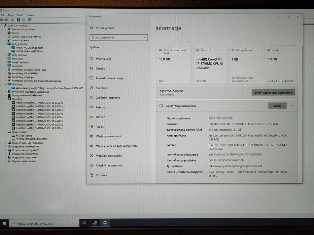Click the back arrow in Device Manager toolbar

(2, 20)
